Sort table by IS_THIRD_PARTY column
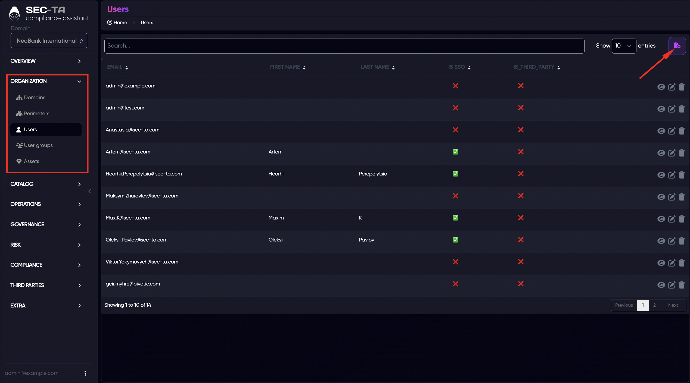The image size is (690, 383). click(536, 67)
